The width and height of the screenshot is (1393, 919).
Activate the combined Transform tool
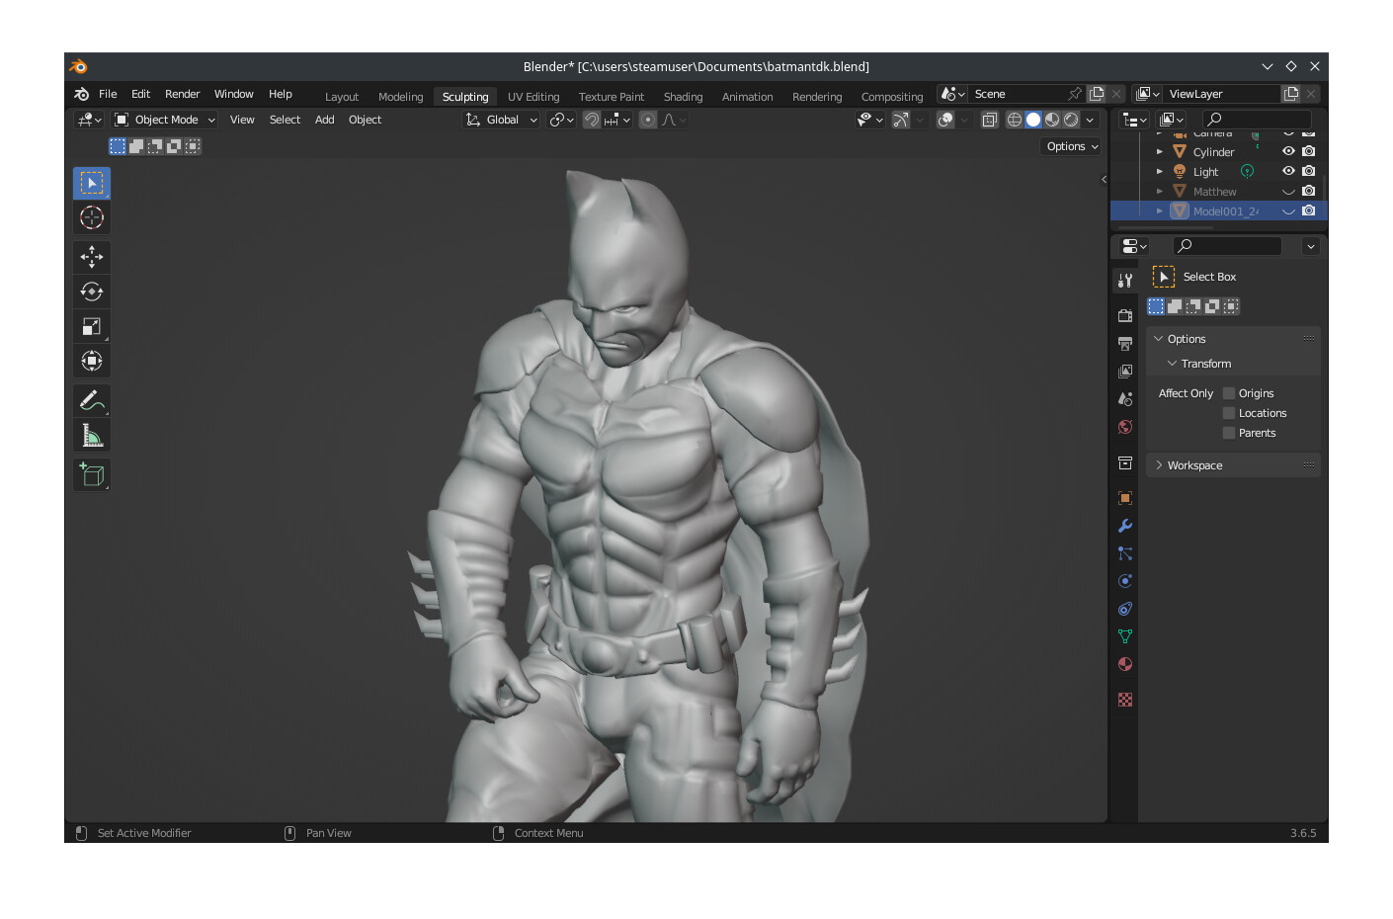tap(92, 361)
